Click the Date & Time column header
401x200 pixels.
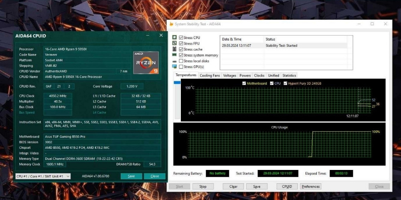[x=242, y=39]
